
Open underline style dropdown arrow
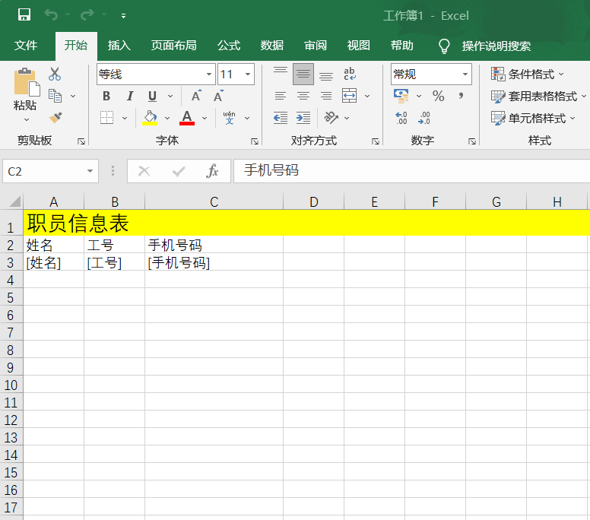(x=170, y=97)
